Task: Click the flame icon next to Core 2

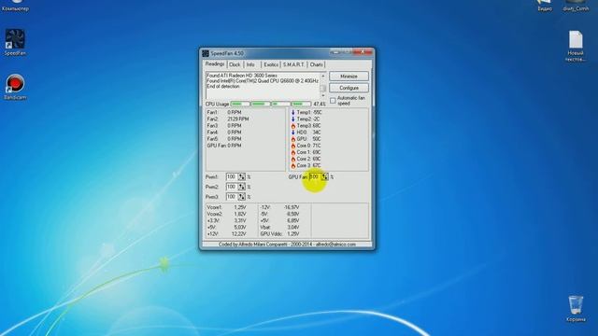Action: point(292,159)
